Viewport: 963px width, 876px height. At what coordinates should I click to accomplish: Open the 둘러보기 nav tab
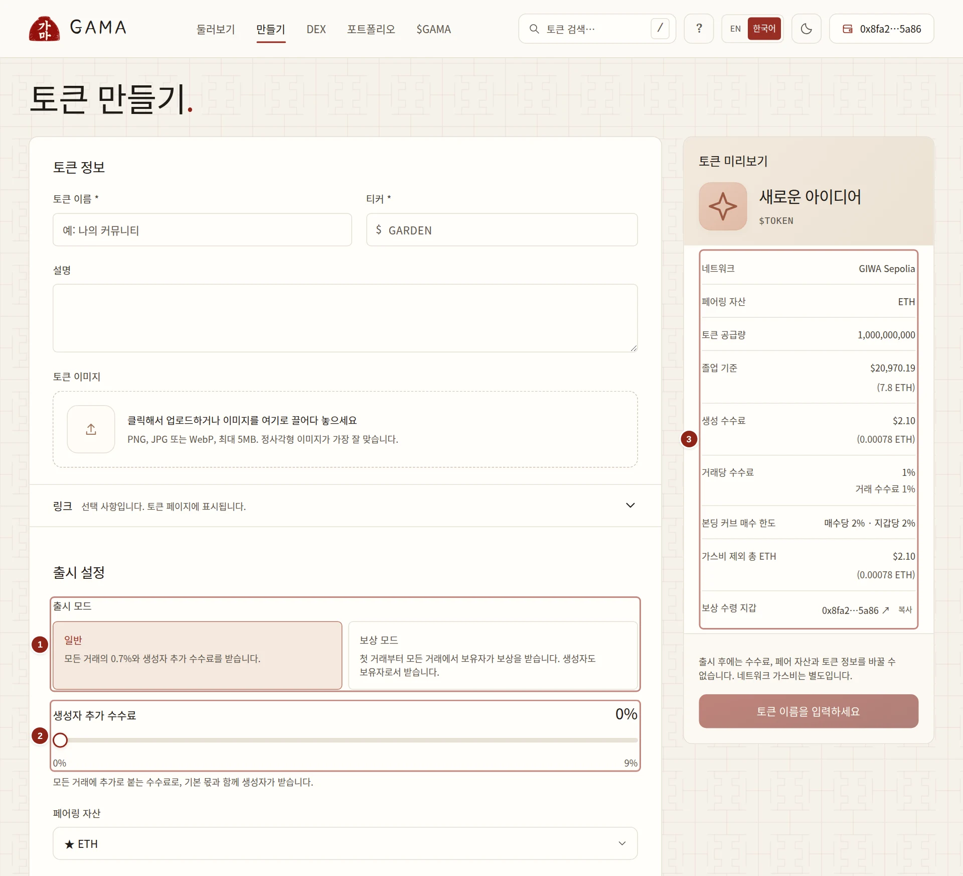pyautogui.click(x=216, y=29)
